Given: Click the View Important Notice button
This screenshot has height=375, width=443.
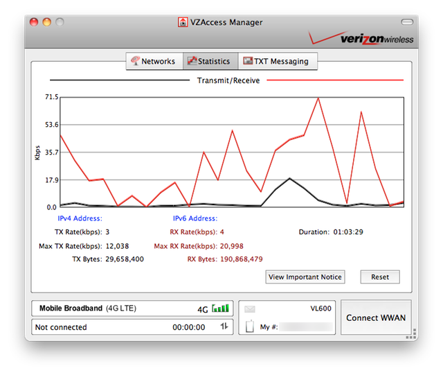Looking at the screenshot, I should [x=305, y=277].
